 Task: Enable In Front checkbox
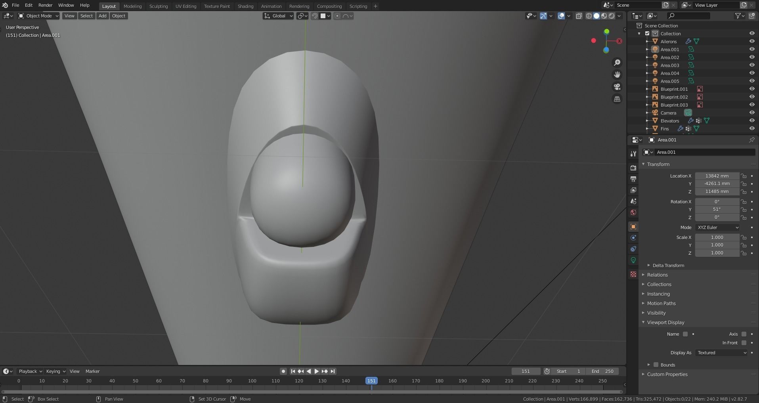click(744, 343)
